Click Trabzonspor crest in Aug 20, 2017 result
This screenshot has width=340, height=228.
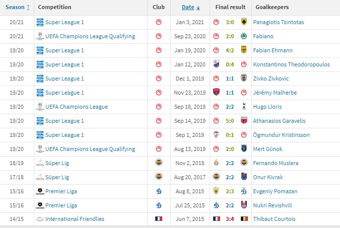tap(244, 177)
